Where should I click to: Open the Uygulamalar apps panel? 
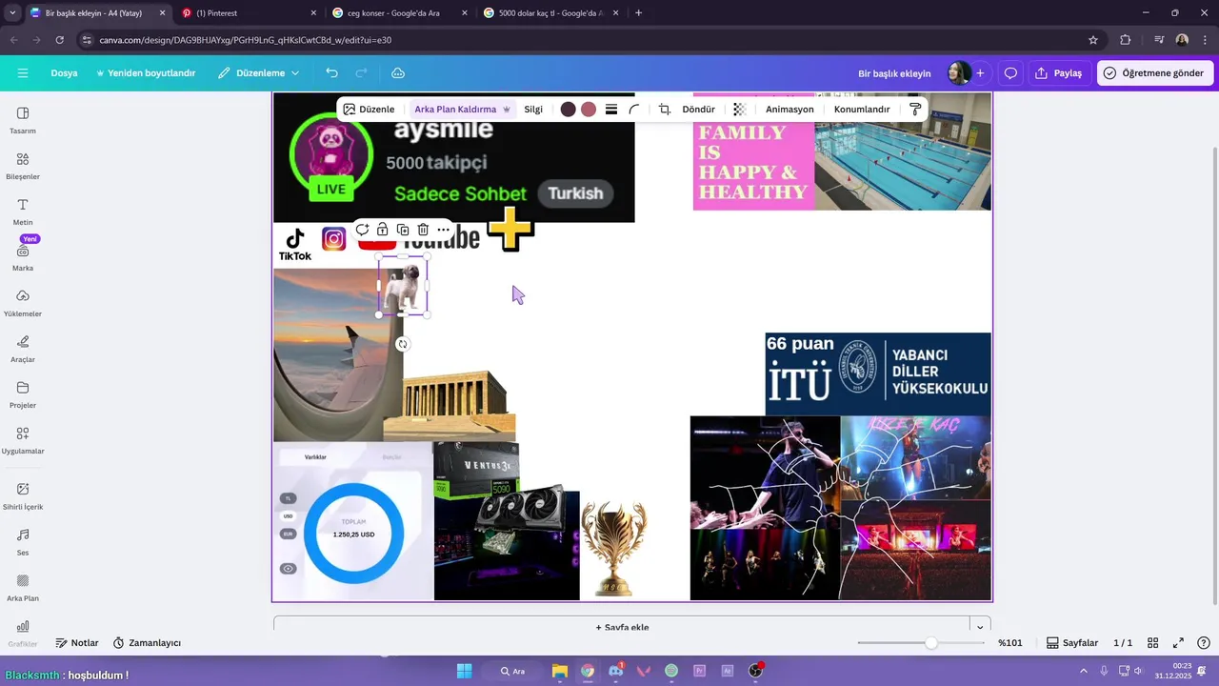[23, 440]
